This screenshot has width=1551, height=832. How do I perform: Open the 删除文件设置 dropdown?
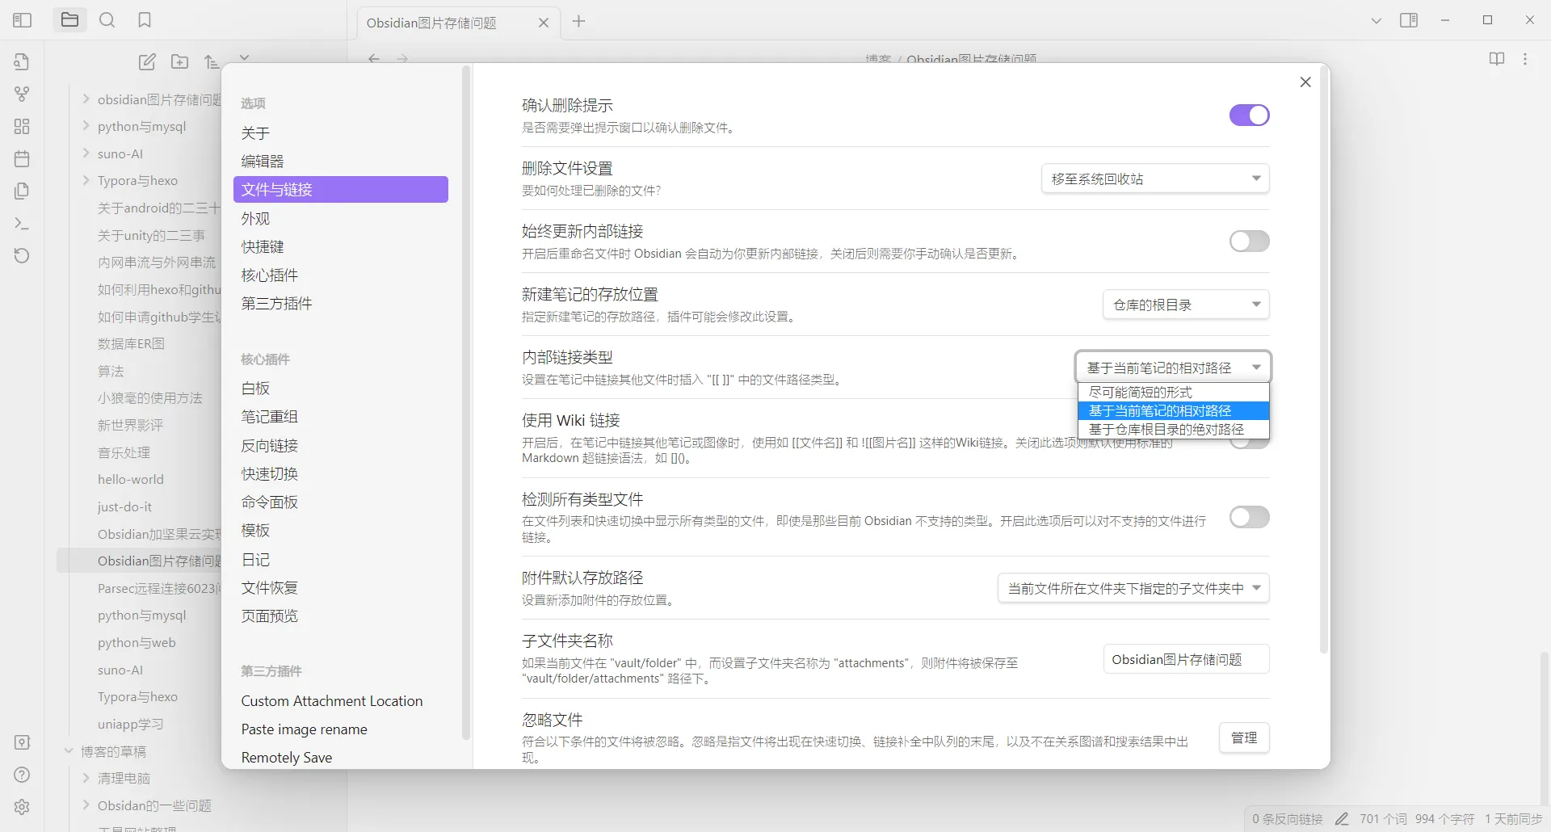(x=1155, y=179)
